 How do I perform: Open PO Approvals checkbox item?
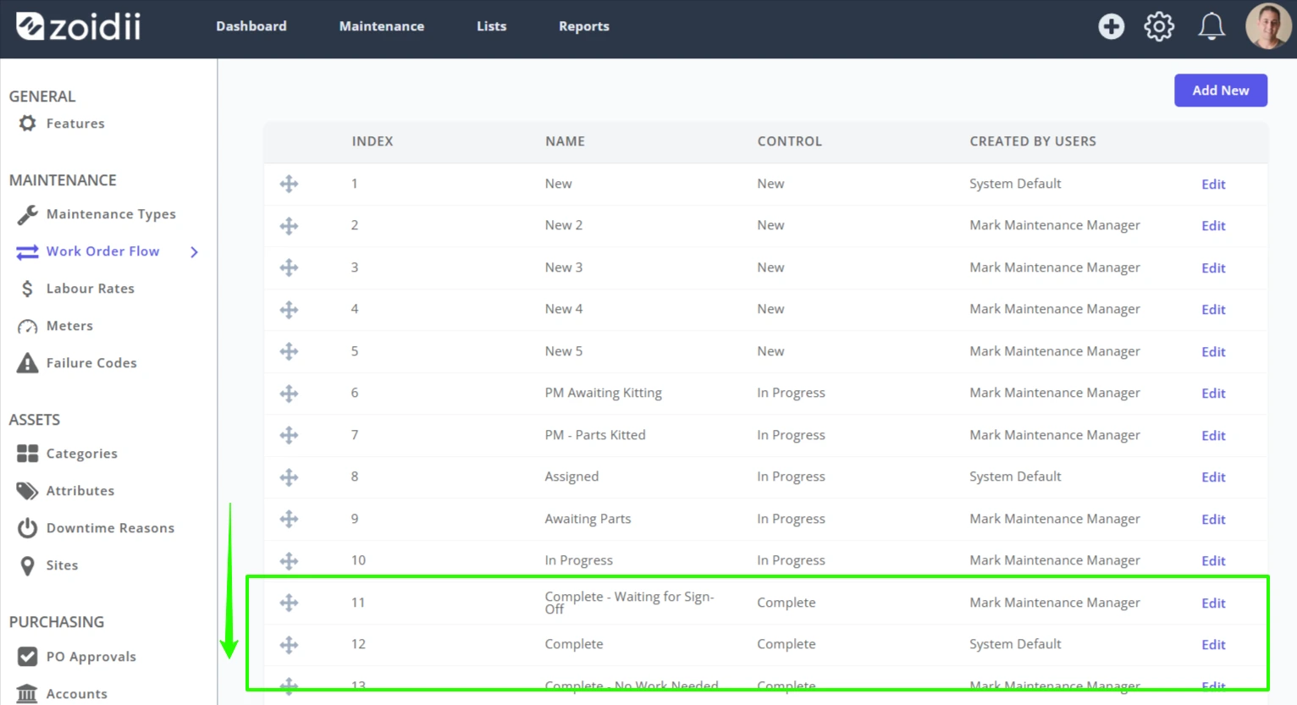[76, 657]
